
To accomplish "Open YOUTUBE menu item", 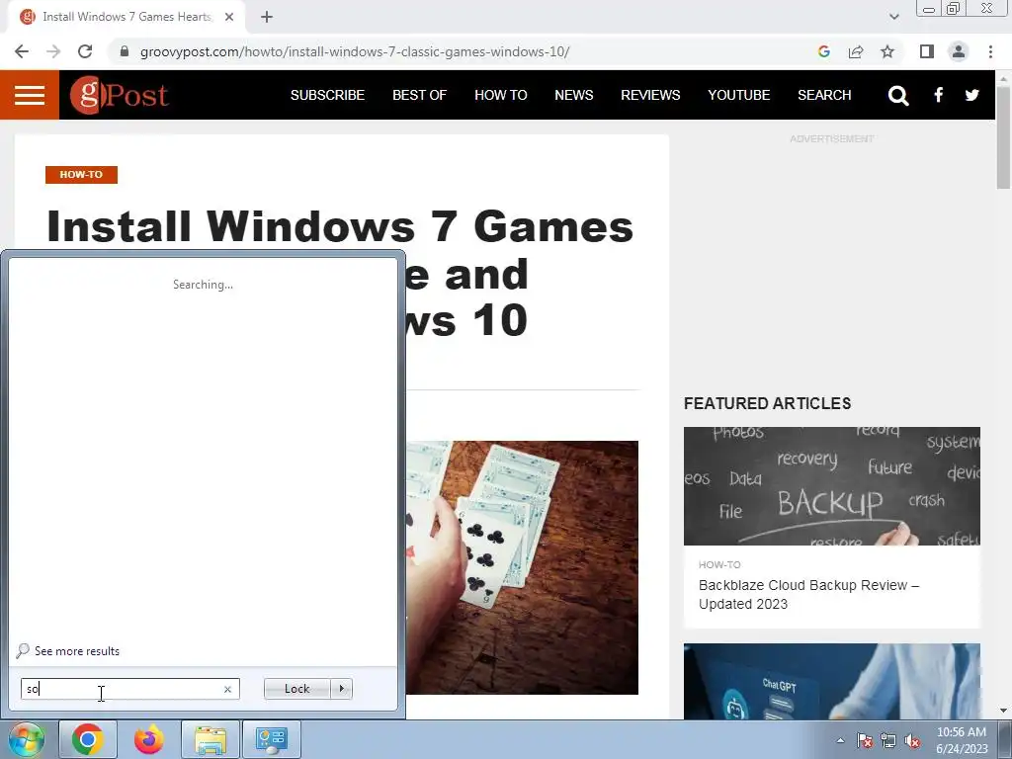I will click(x=739, y=95).
